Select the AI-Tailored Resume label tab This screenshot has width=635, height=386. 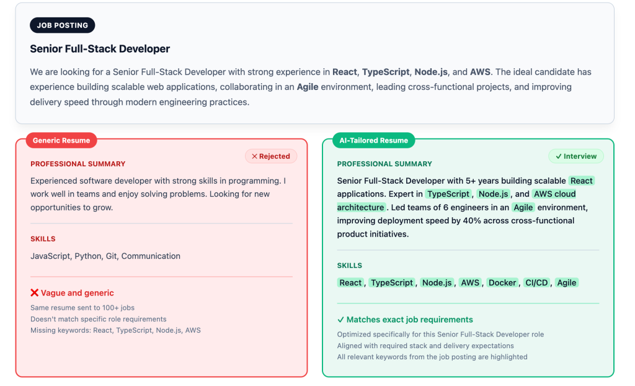click(x=374, y=140)
